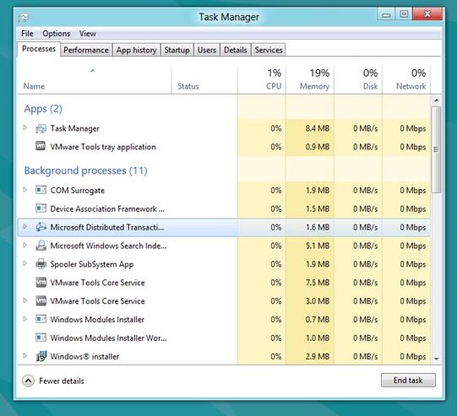The width and height of the screenshot is (457, 416).
Task: Expand the Spooler SubSystem App row
Action: point(24,263)
